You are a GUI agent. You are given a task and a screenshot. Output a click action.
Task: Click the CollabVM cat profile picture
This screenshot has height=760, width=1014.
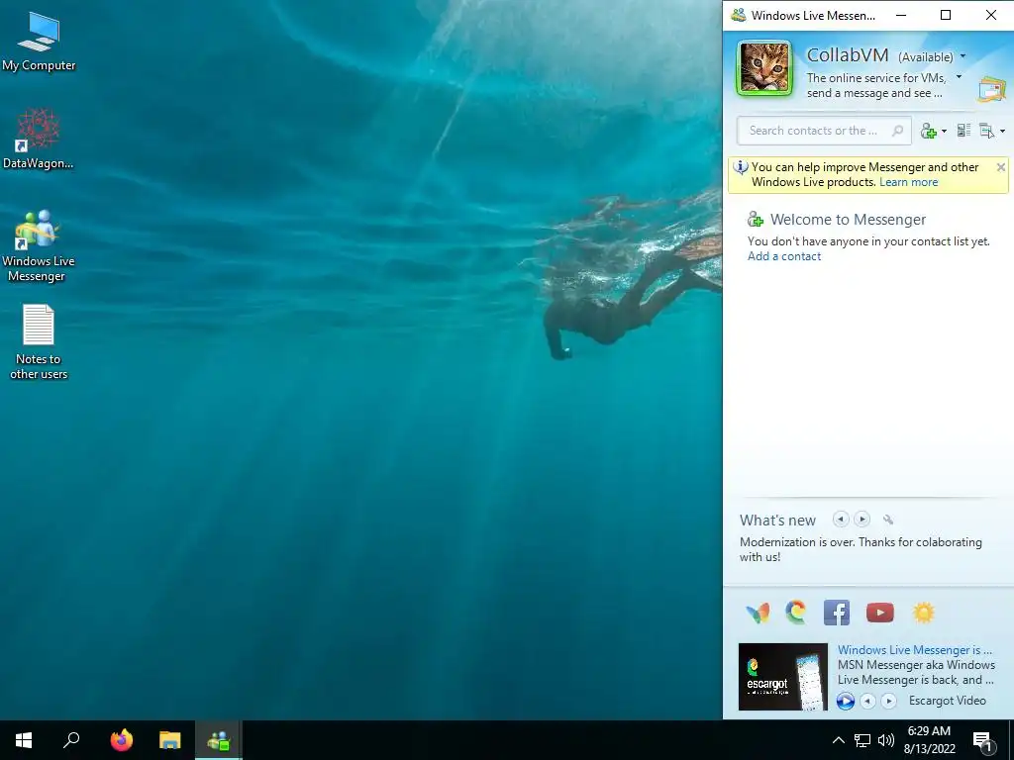tap(764, 68)
